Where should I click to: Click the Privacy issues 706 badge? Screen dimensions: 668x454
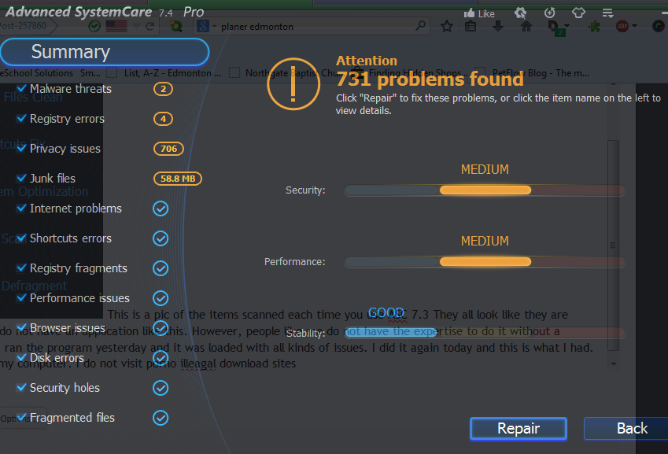point(168,149)
